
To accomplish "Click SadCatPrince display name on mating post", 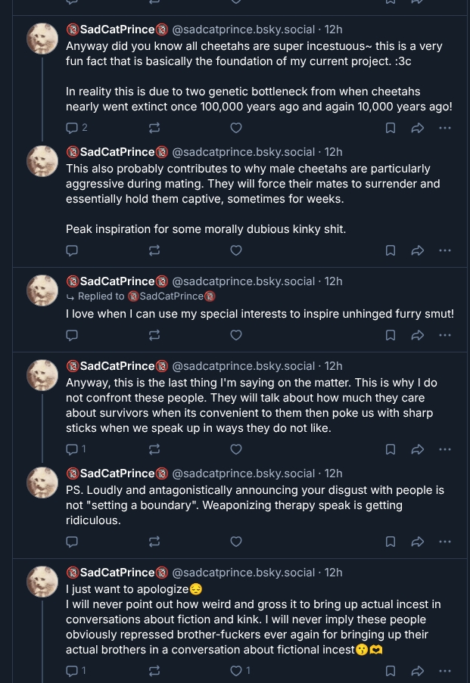I will pos(117,152).
